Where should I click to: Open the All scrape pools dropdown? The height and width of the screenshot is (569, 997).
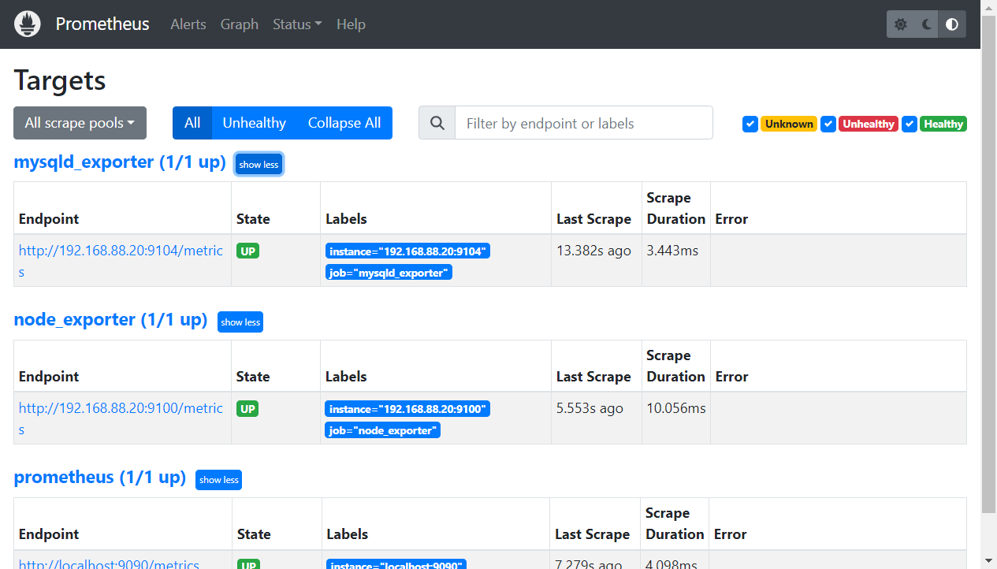80,123
